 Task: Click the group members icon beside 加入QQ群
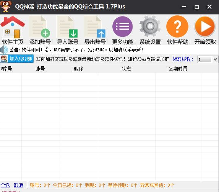tap(4, 59)
